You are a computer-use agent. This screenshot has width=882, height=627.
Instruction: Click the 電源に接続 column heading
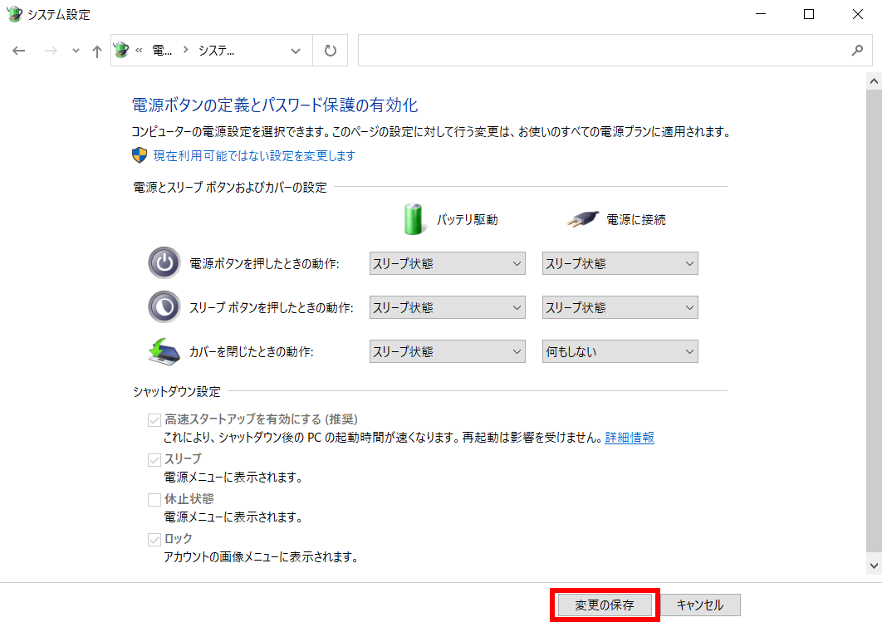click(635, 220)
